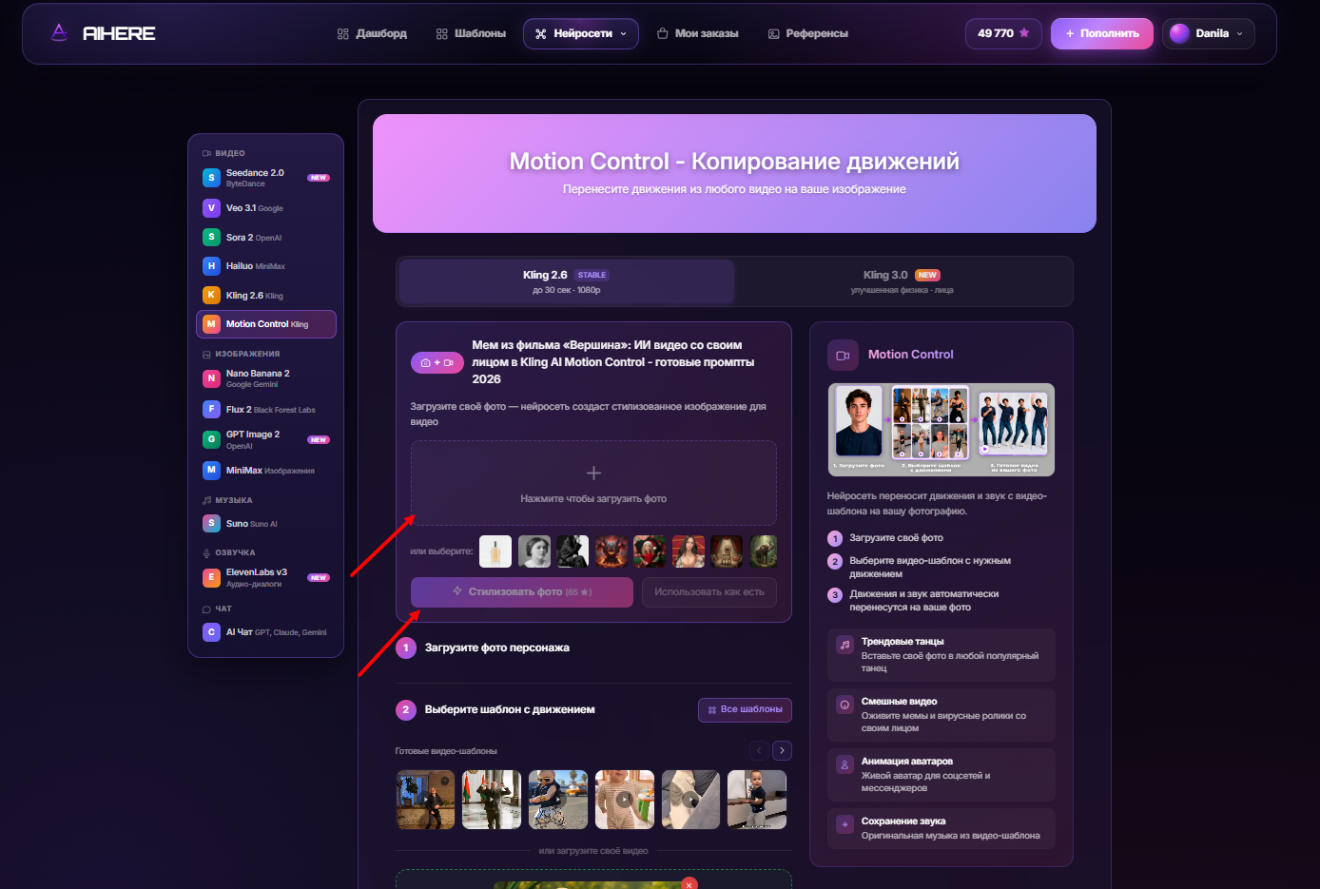
Task: Click the Трендовые танцы music note icon
Action: point(844,645)
